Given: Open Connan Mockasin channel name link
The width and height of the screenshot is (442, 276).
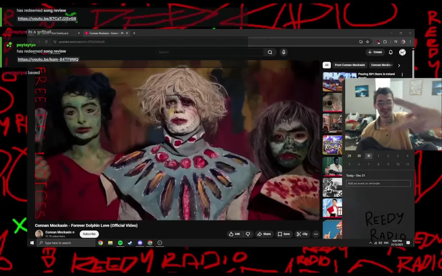Looking at the screenshot, I should point(58,232).
